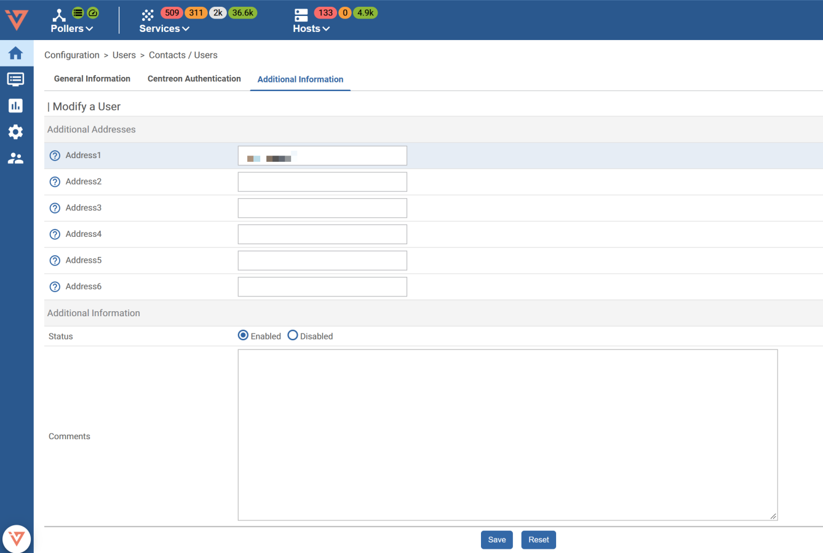Focus the Address4 input field

coord(322,234)
